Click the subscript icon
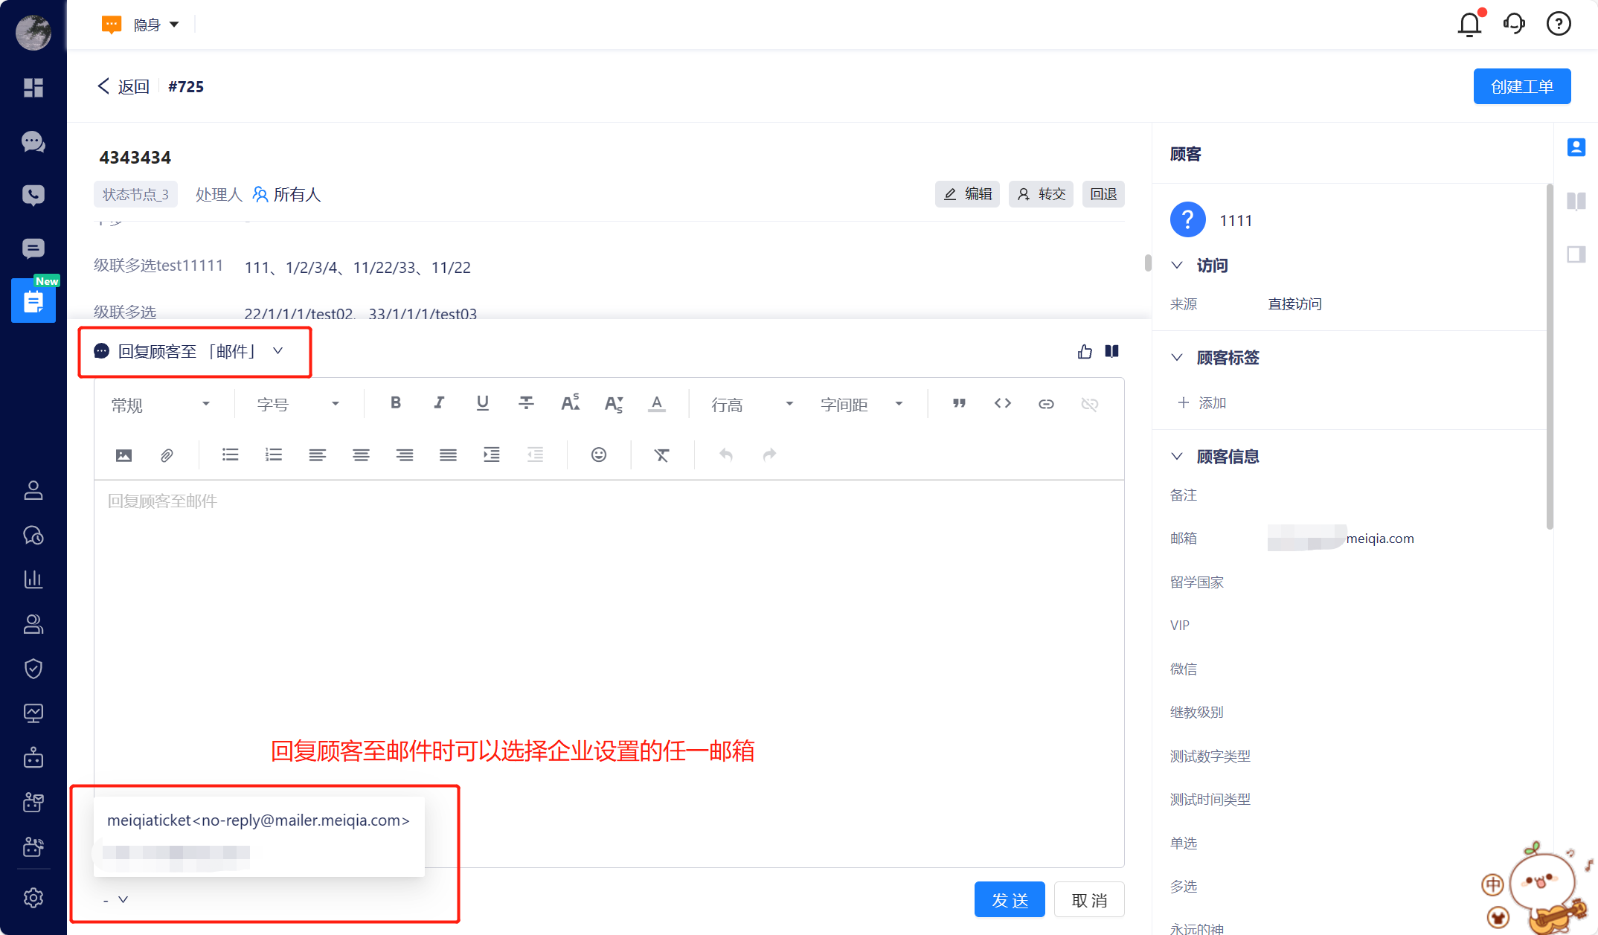 click(613, 404)
